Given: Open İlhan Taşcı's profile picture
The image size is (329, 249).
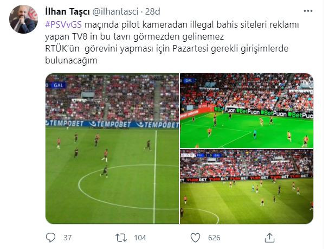Looking at the screenshot, I should tap(23, 20).
